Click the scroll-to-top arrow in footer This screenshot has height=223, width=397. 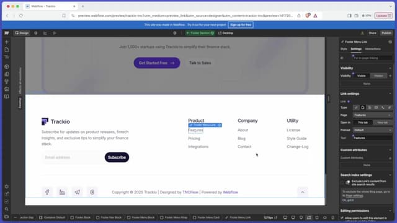tap(303, 192)
